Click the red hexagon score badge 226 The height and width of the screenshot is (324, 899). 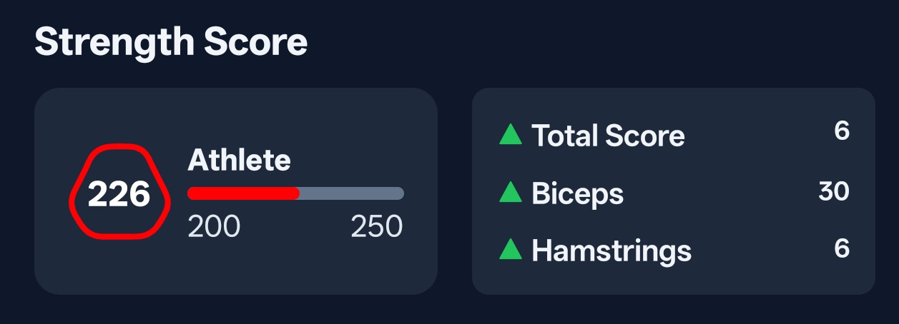[x=119, y=191]
